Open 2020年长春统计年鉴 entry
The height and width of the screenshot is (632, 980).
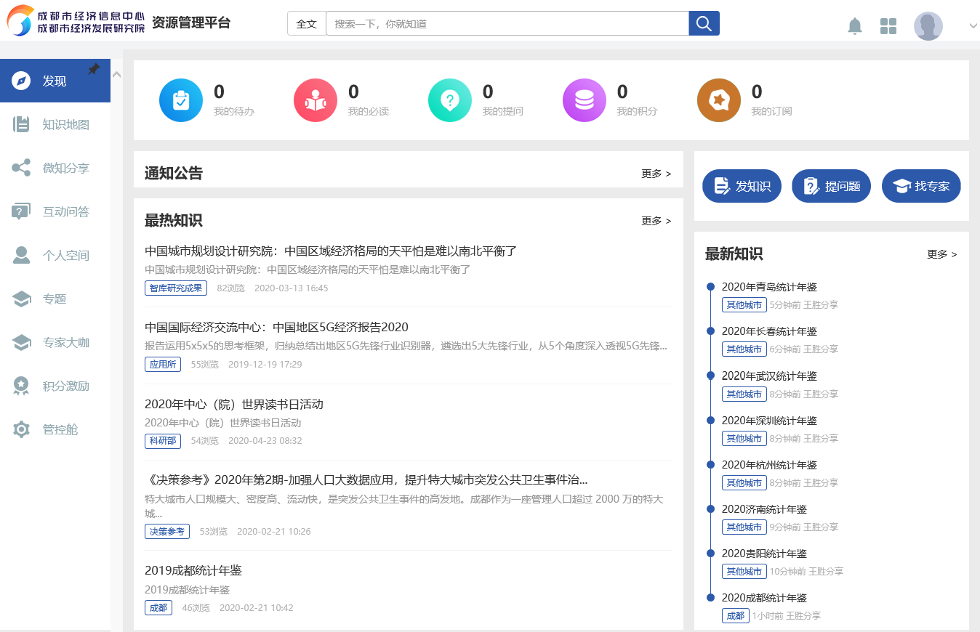coord(769,331)
